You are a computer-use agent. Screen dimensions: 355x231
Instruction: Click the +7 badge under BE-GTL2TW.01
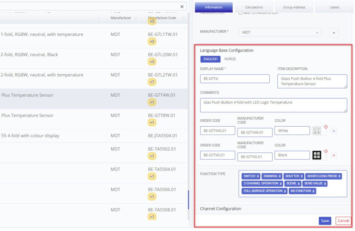(x=152, y=82)
